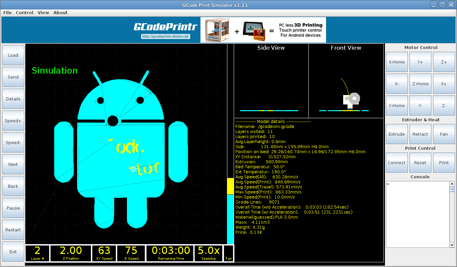
Task: Click inside the Console text area
Action: [418, 214]
